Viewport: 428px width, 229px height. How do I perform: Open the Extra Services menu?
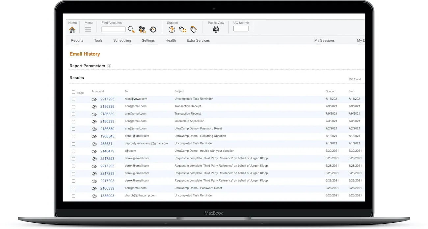[x=198, y=40]
